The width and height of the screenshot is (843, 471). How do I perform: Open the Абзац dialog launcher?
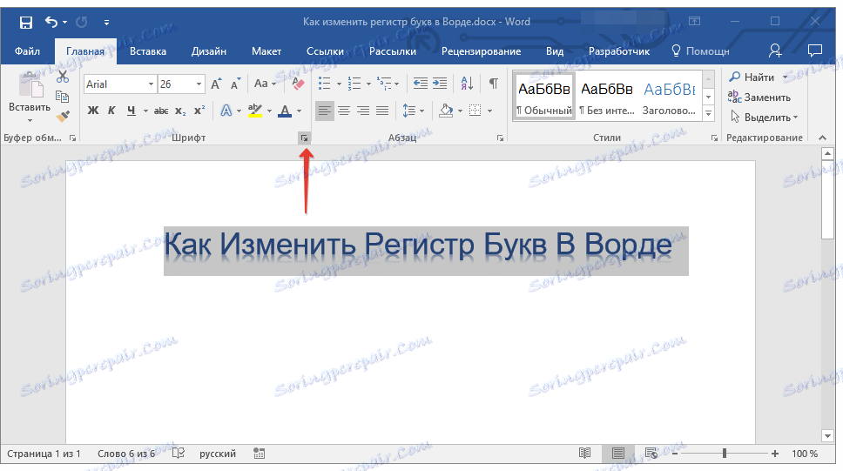coord(500,138)
